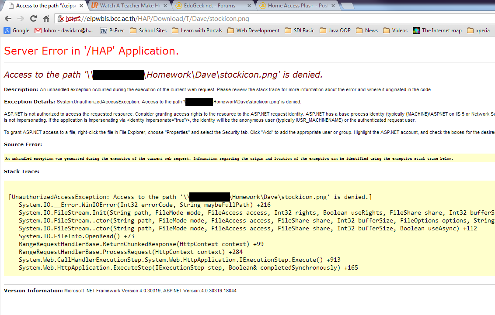Open the SDLBasic bookmark folder

[299, 31]
